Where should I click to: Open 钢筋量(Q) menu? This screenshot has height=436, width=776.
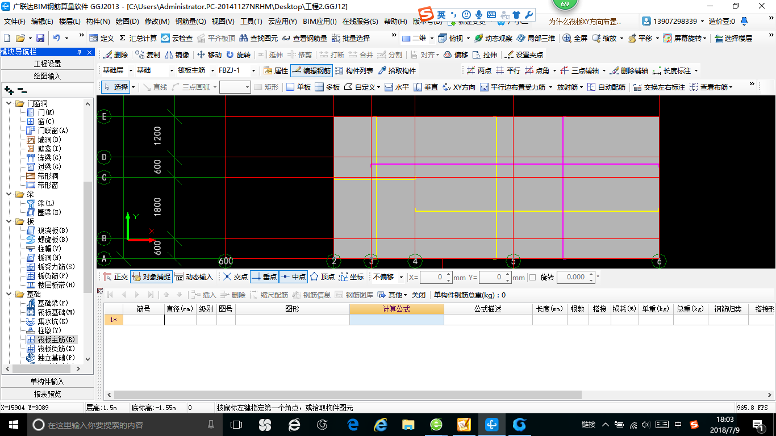(191, 22)
